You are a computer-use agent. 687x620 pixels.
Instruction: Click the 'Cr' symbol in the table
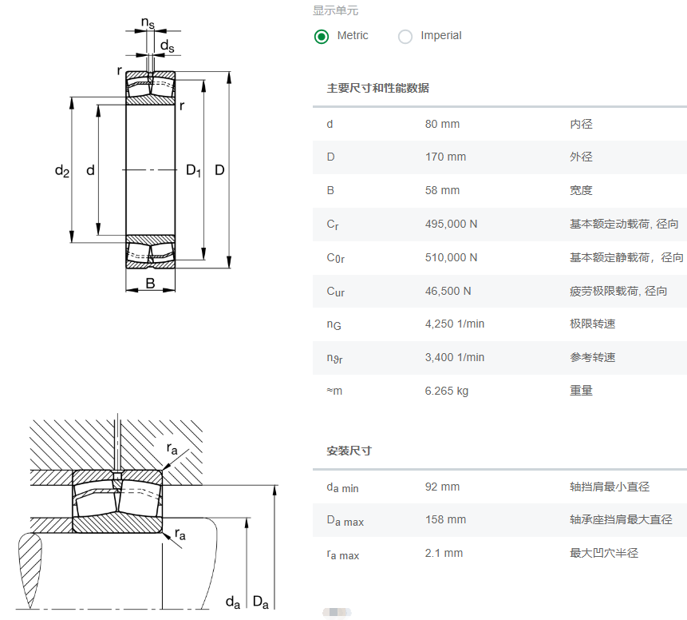tap(333, 225)
